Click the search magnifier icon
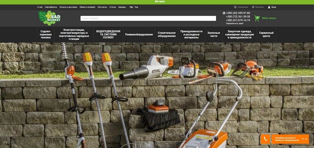 tap(214, 18)
